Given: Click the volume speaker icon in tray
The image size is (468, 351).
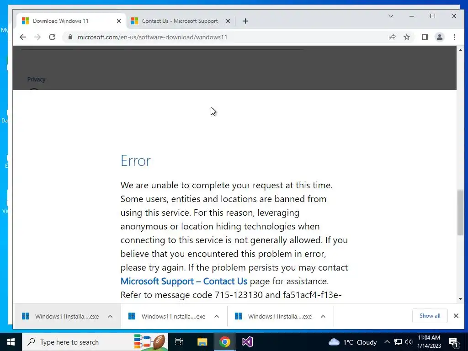Looking at the screenshot, I should [x=409, y=342].
